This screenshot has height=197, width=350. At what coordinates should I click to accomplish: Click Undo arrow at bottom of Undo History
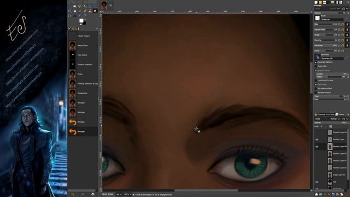coord(72,194)
